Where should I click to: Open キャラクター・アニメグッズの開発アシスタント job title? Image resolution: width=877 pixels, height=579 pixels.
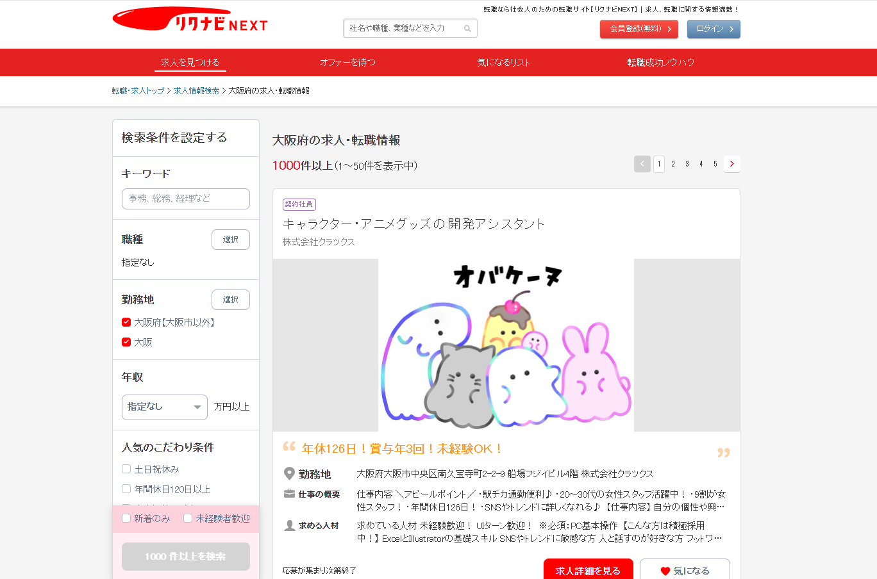(x=413, y=224)
